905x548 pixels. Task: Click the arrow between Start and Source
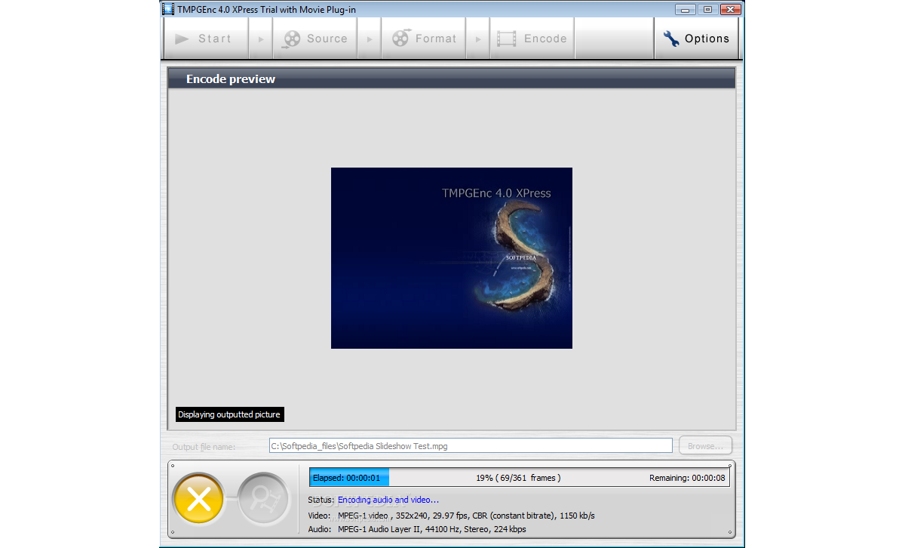pos(261,38)
